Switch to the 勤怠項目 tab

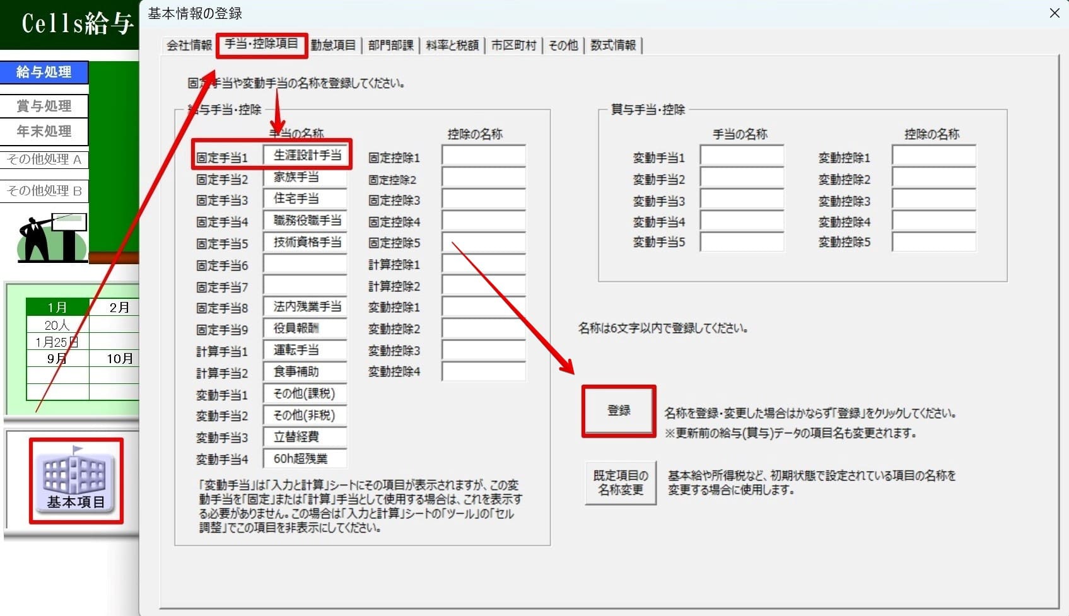(x=333, y=45)
